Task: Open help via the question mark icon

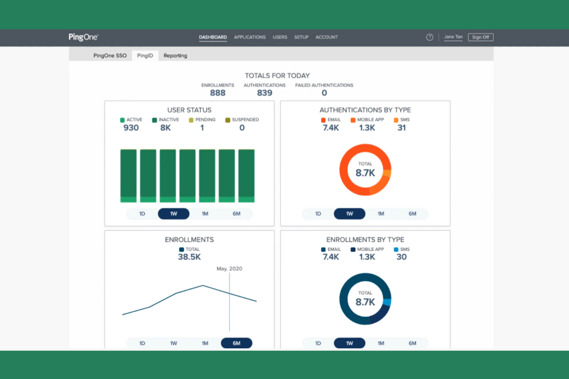Action: coord(429,37)
